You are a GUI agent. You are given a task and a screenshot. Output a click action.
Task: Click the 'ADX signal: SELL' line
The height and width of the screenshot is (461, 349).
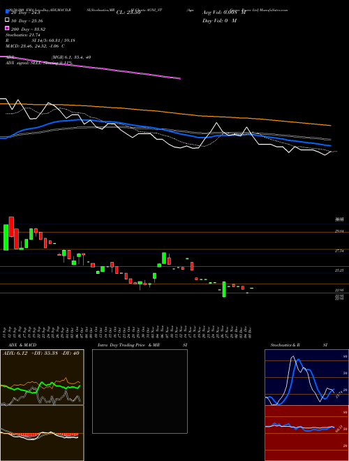(x=39, y=63)
